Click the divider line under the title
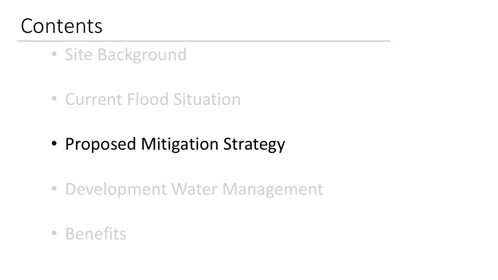This screenshot has height=280, width=498. tap(203, 41)
